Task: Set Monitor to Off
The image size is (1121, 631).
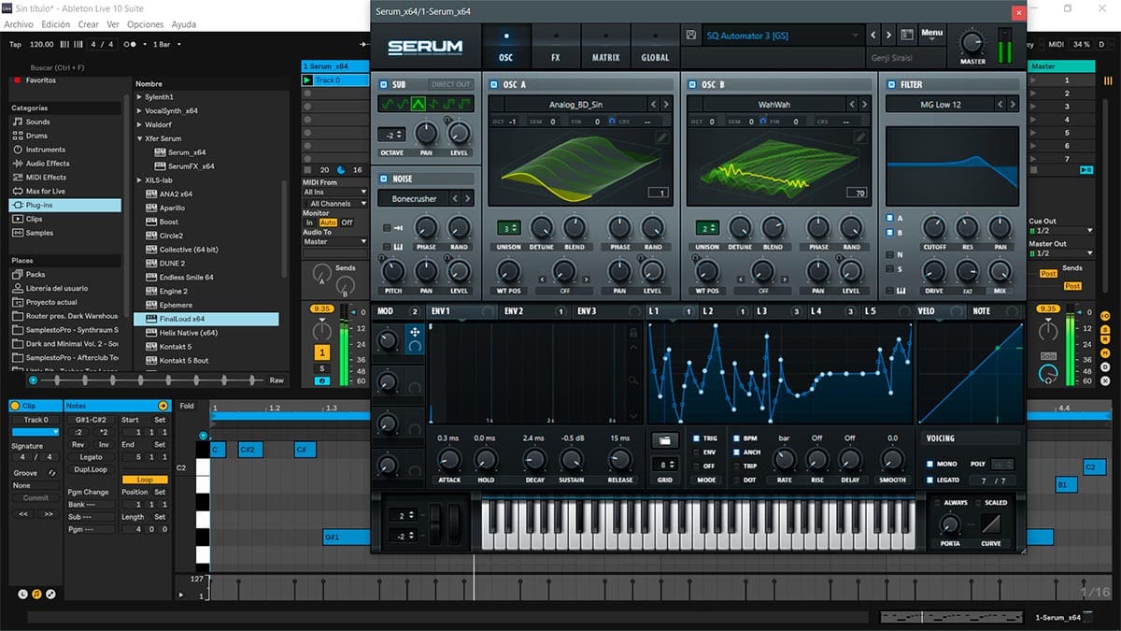Action: pyautogui.click(x=347, y=222)
